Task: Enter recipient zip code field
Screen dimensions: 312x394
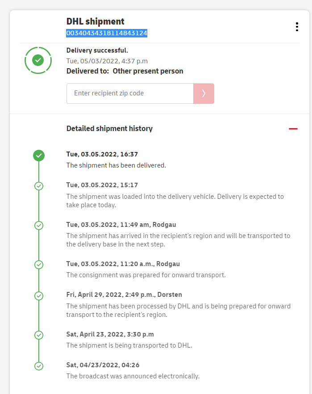Action: click(130, 94)
